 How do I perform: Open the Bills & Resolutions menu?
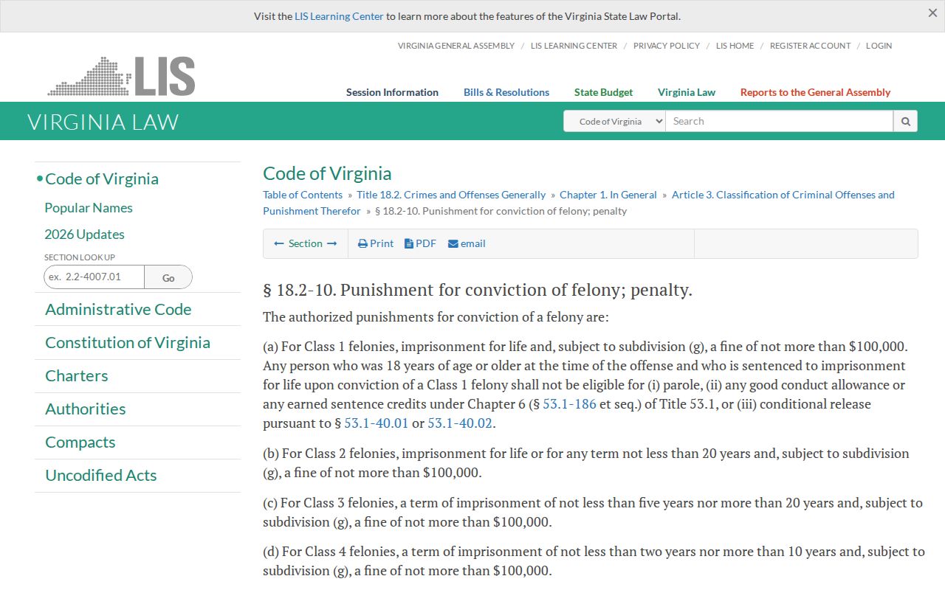point(506,92)
